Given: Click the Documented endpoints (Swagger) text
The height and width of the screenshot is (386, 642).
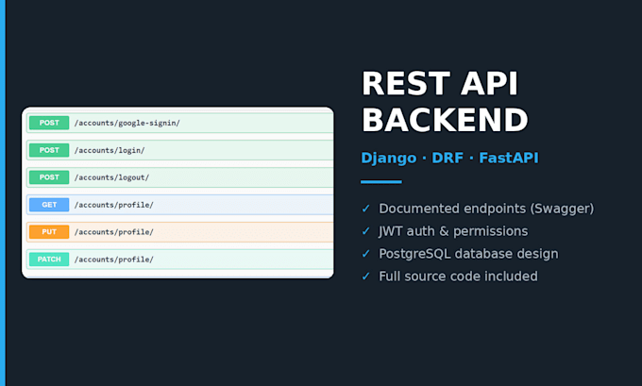Looking at the screenshot, I should (486, 209).
